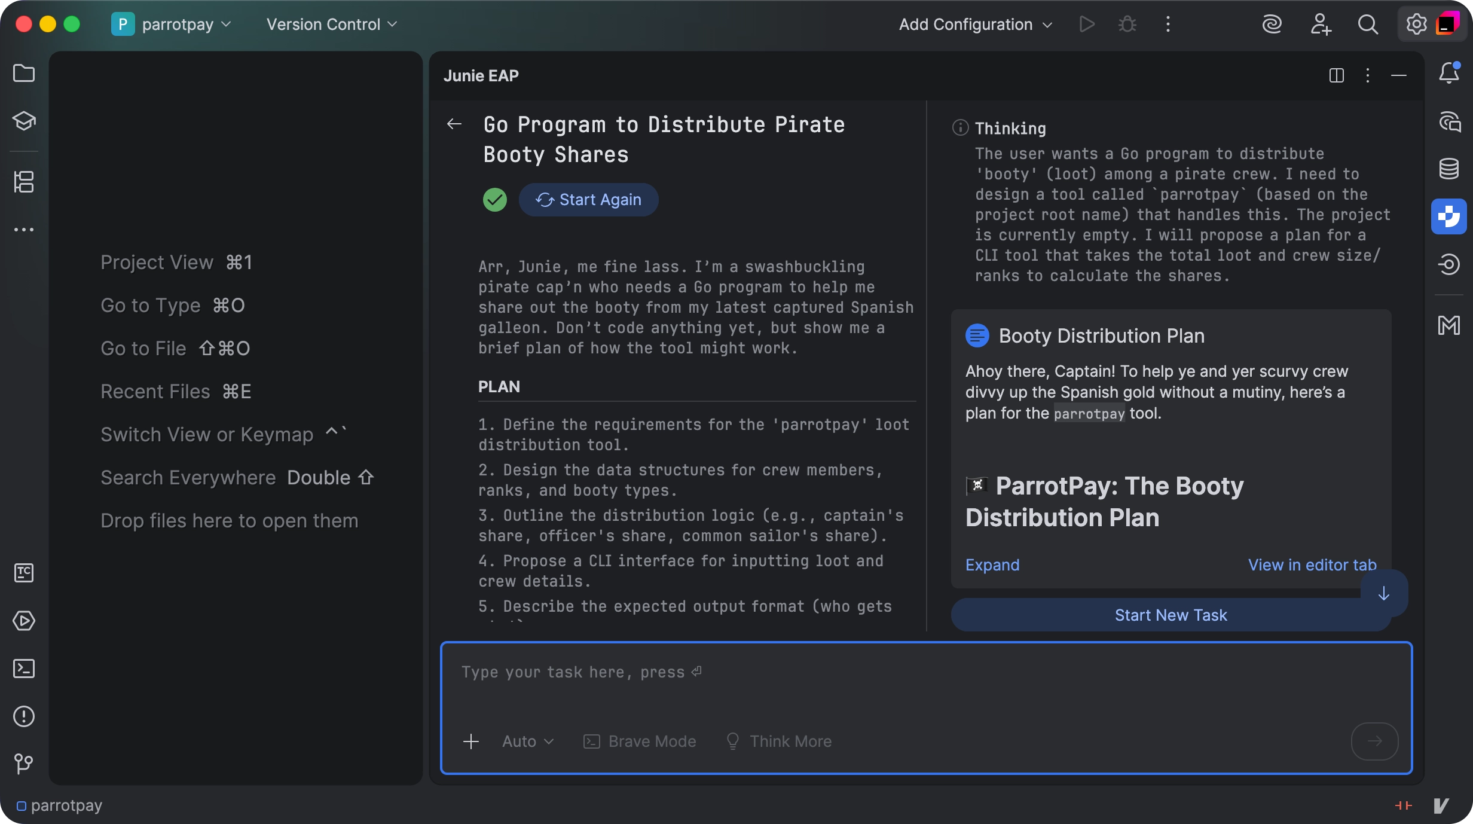The width and height of the screenshot is (1473, 824).
Task: Open the Terminal tool window
Action: (24, 669)
